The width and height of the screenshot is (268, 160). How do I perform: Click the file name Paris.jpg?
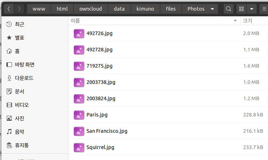pyautogui.click(x=97, y=115)
